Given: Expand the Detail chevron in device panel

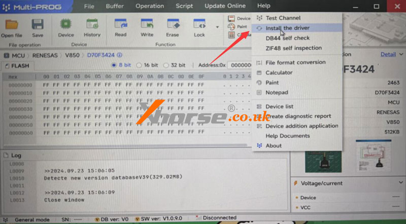Looking at the screenshot, I should [400, 54].
